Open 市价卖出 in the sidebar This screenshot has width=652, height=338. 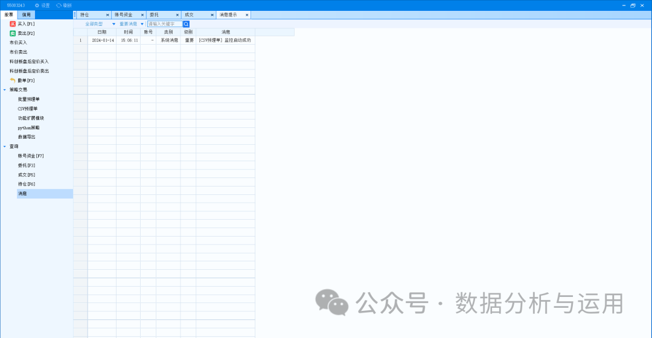(x=18, y=52)
